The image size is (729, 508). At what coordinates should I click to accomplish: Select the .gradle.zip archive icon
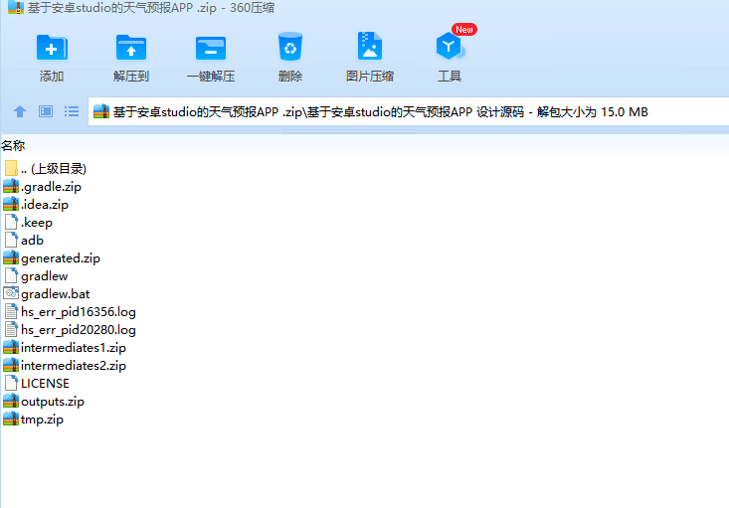(11, 186)
